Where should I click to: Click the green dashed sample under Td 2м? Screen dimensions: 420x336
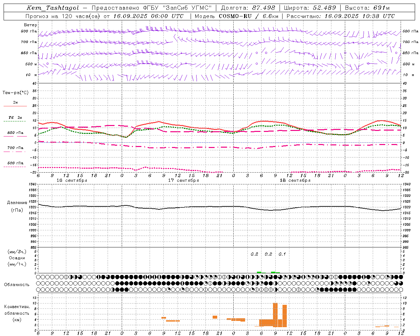[x=14, y=121]
